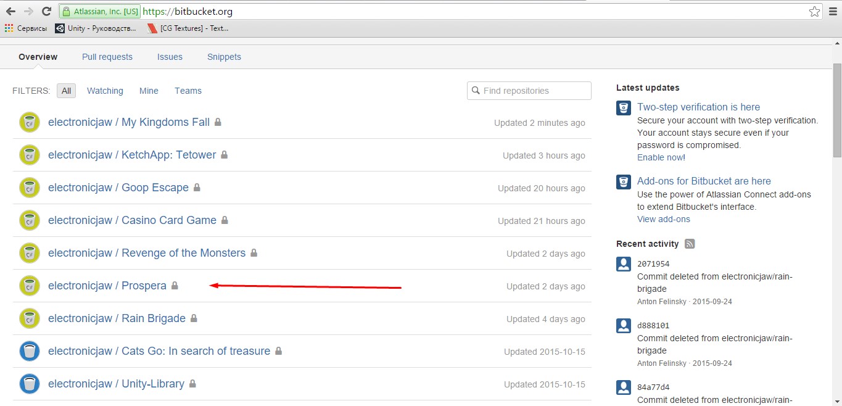Viewport: 842px width, 406px height.
Task: Filter repositories by Mine
Action: point(149,91)
